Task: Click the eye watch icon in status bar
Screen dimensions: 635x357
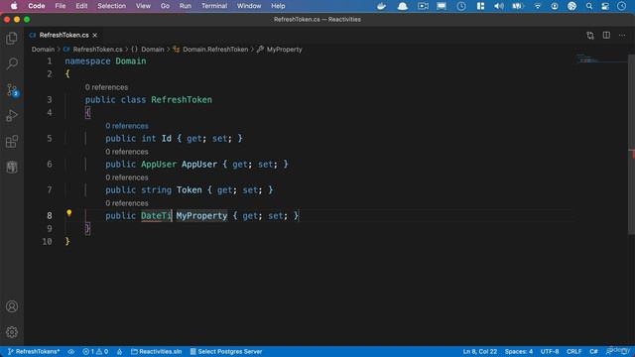Action: [71, 351]
